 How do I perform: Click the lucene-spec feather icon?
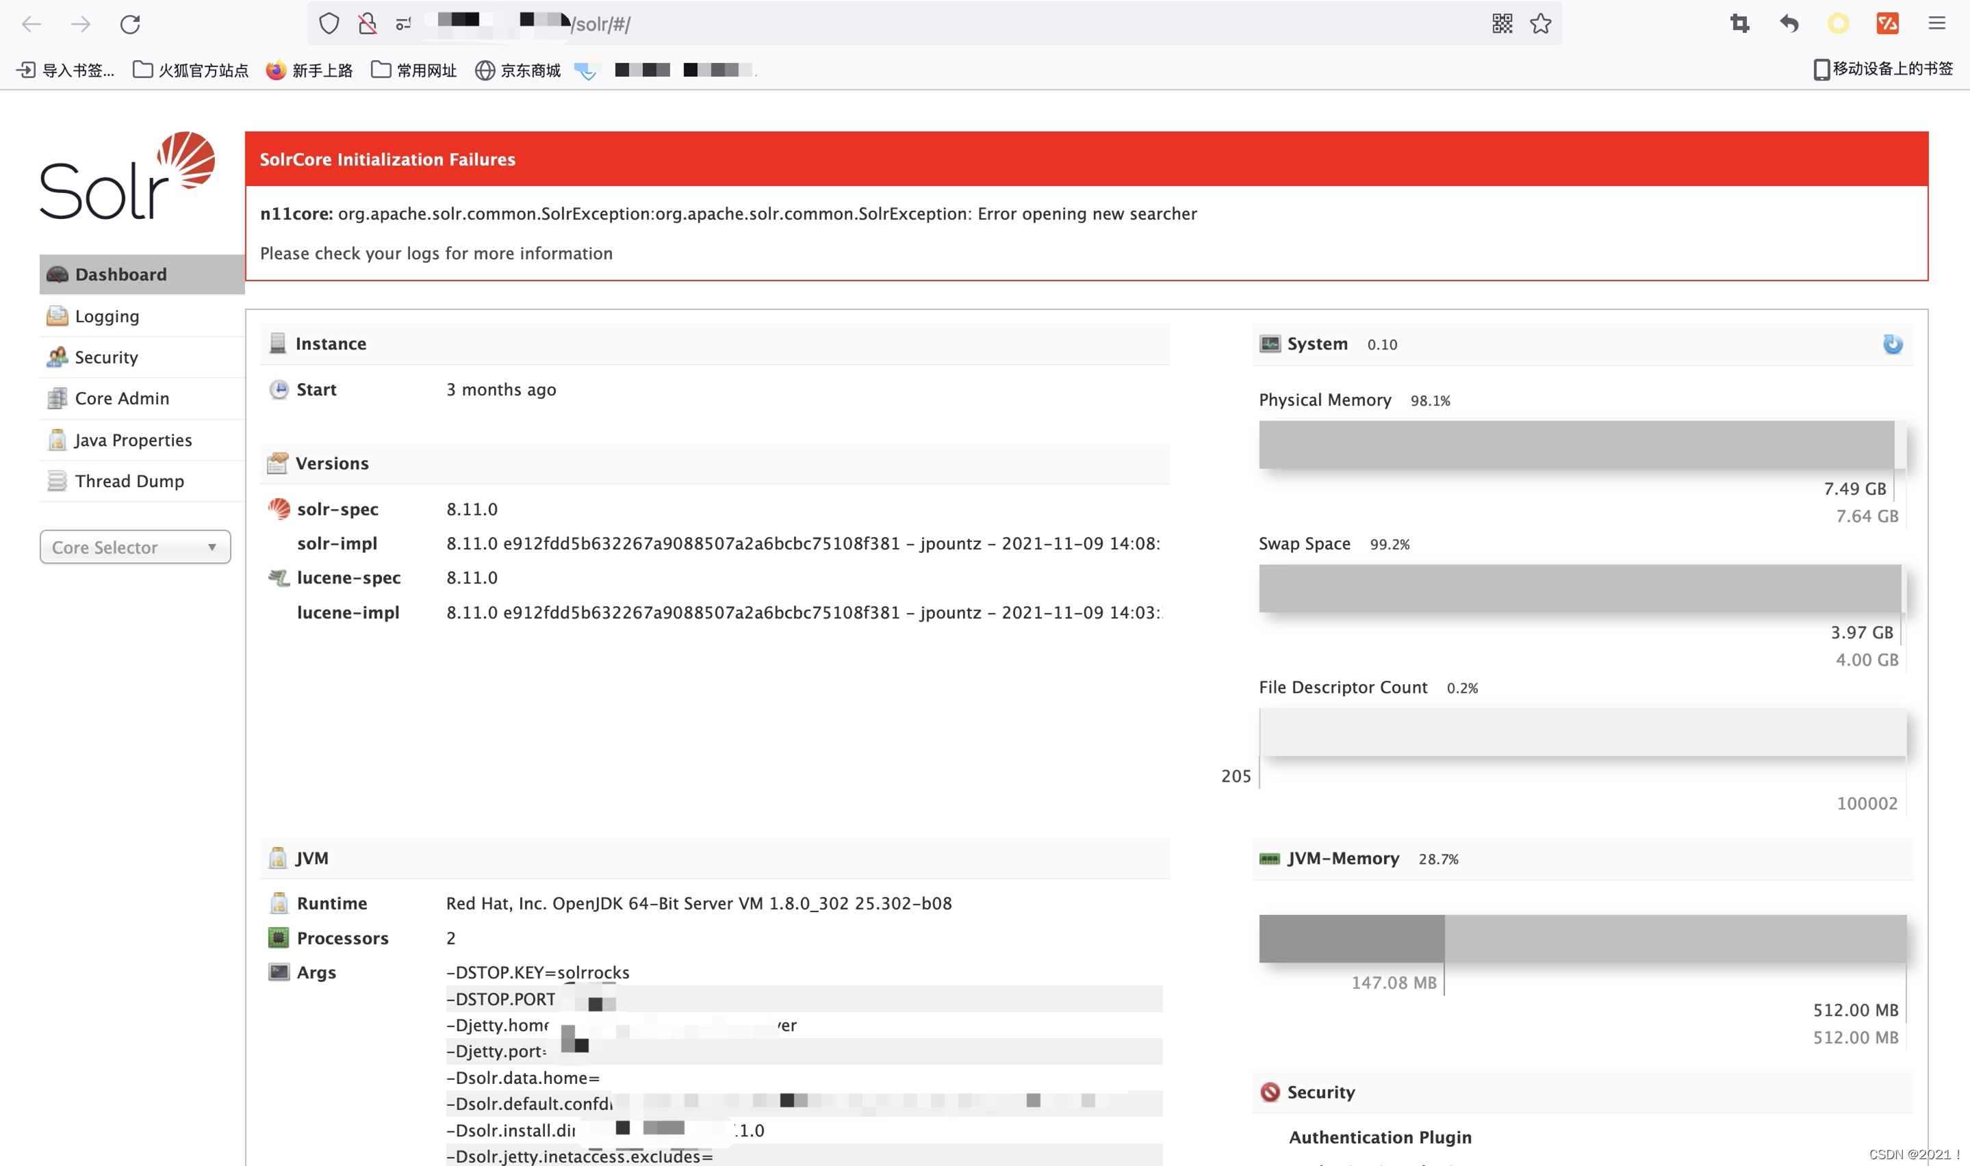[x=279, y=578]
